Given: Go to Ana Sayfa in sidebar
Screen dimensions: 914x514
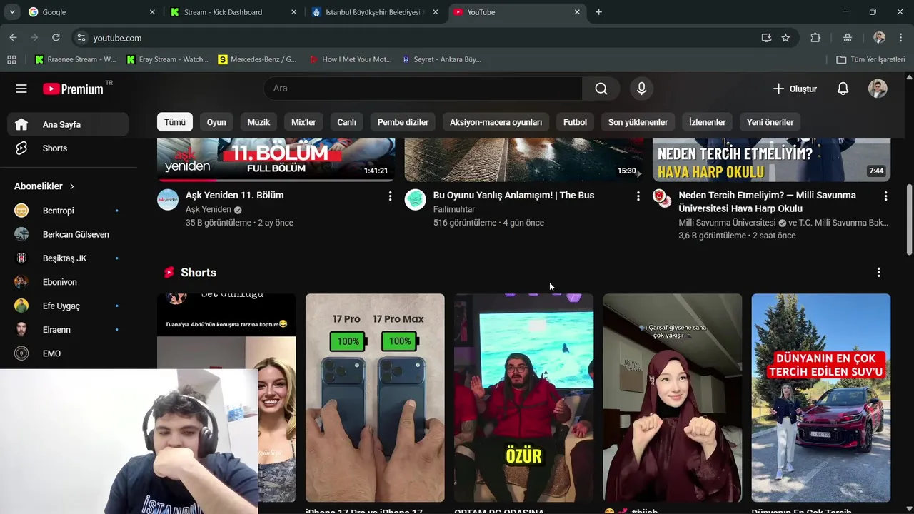Looking at the screenshot, I should (69, 124).
